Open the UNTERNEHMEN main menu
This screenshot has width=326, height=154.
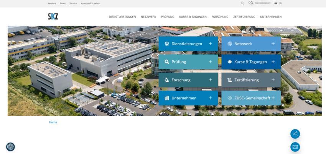(x=271, y=17)
